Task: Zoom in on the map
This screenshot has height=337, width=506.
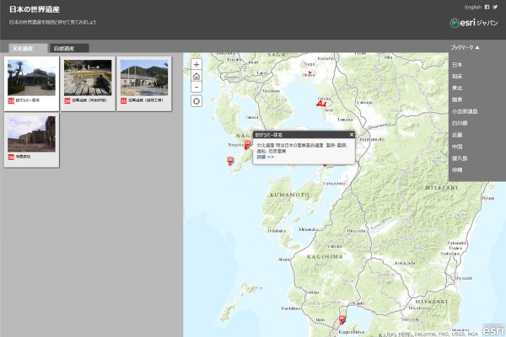Action: click(x=196, y=64)
